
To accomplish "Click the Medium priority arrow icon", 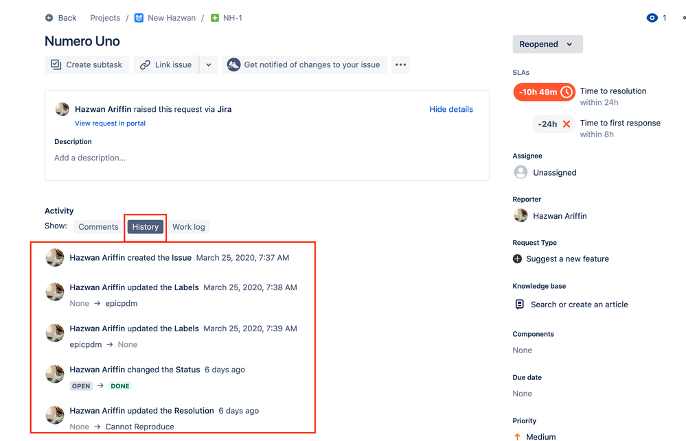I will [517, 437].
